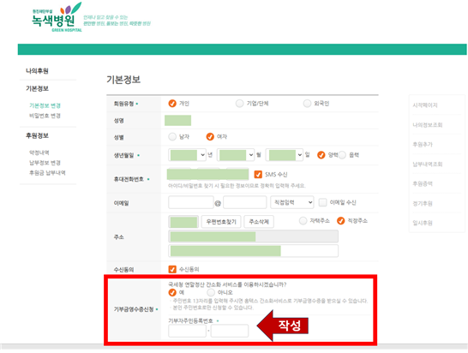Click the first 기부자주민등록번호 input field
The image size is (468, 353).
pos(187,331)
